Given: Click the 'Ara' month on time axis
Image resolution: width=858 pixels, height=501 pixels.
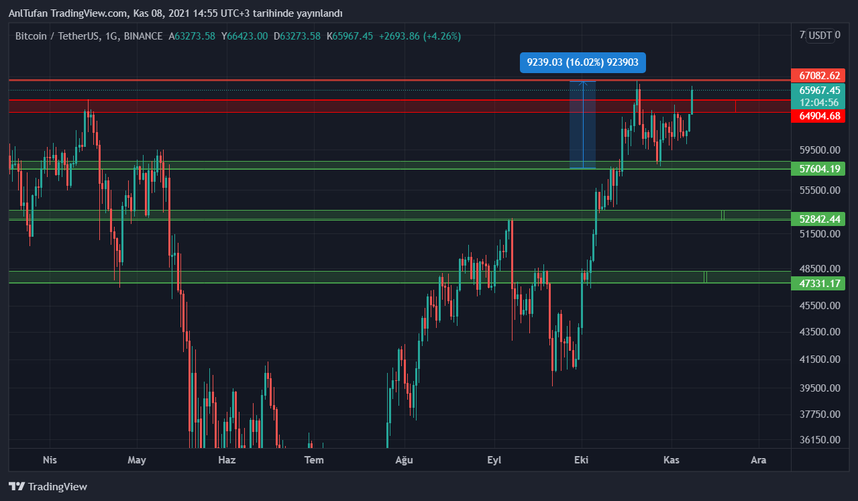Looking at the screenshot, I should 758,459.
